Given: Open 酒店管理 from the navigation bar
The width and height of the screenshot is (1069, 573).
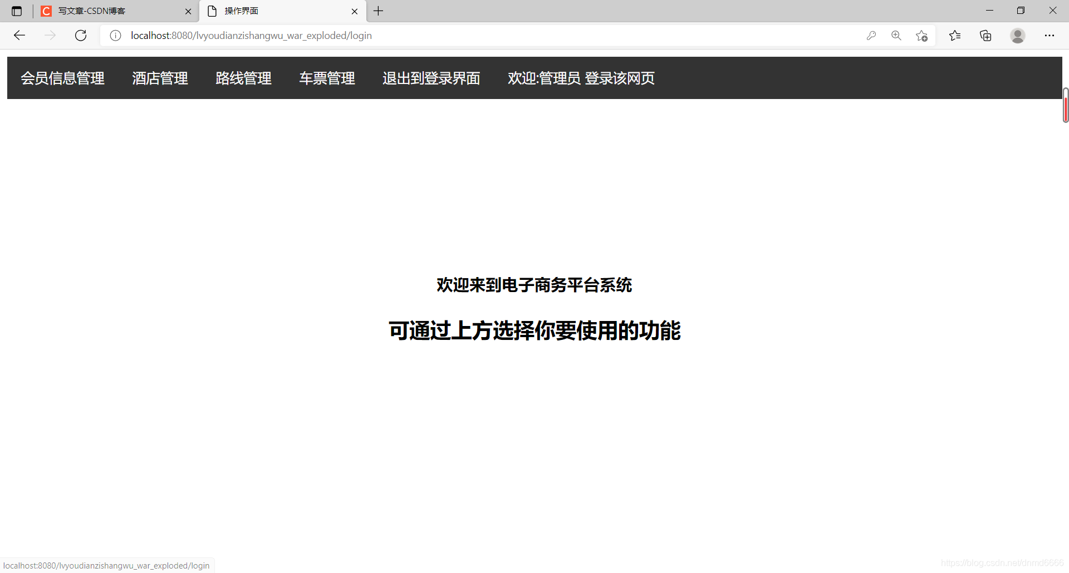Looking at the screenshot, I should [x=160, y=78].
